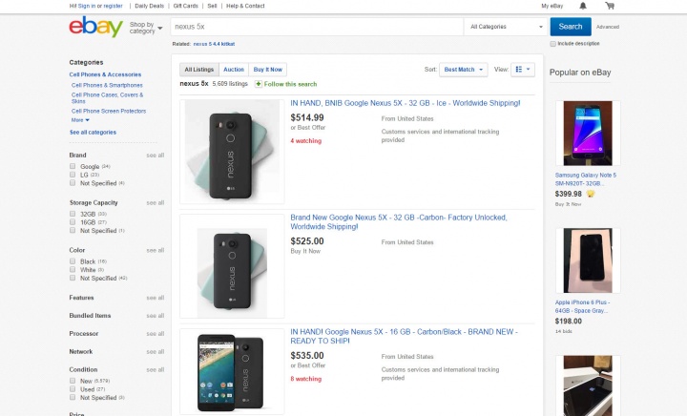Click the eBay logo

(96, 27)
